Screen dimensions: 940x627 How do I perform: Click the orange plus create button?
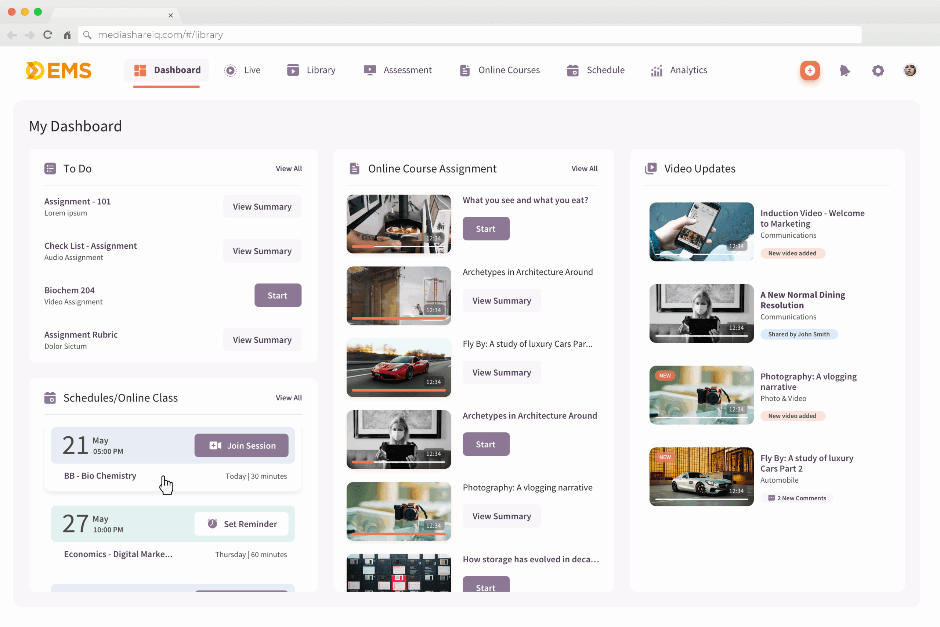click(x=810, y=71)
